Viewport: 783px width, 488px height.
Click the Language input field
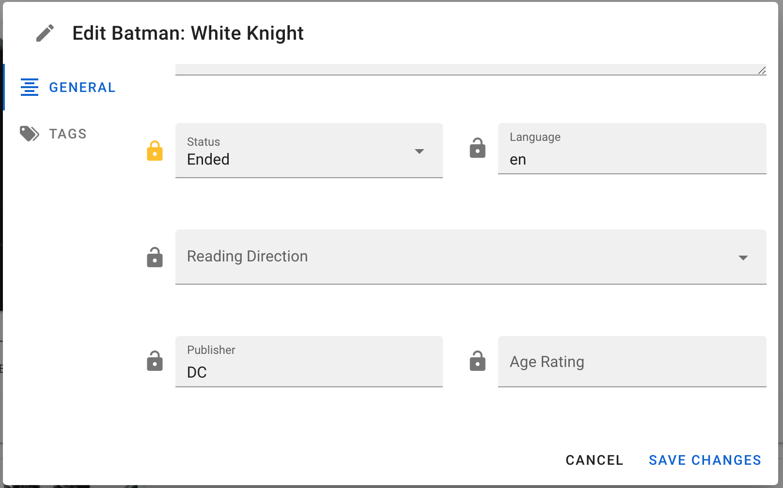click(x=632, y=149)
